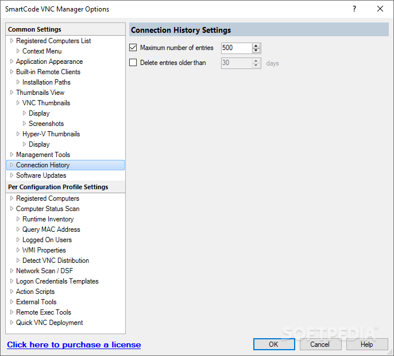This screenshot has height=356, width=394.
Task: Expand the VNC Thumbnails arrow
Action: click(18, 102)
